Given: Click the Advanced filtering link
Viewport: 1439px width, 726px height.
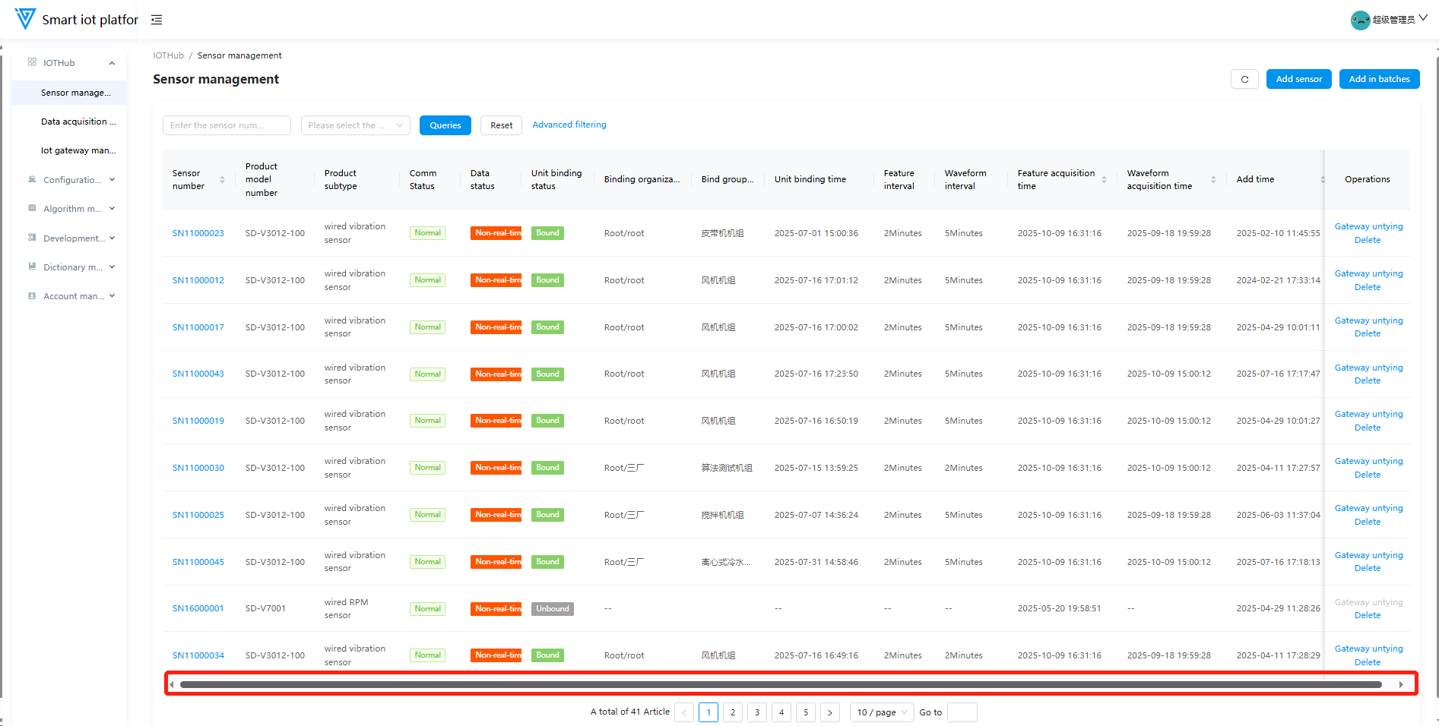Looking at the screenshot, I should coord(569,125).
